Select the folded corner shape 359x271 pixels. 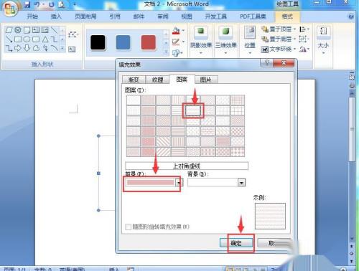[x=27, y=30]
